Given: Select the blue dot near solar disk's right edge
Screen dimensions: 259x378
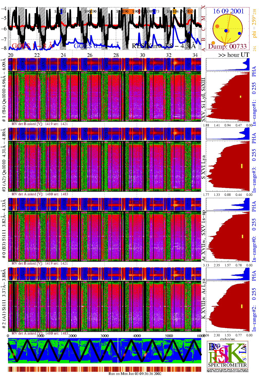Looking at the screenshot, I should (x=239, y=33).
